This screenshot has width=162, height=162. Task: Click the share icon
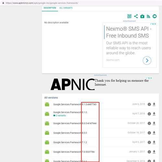[136, 16]
